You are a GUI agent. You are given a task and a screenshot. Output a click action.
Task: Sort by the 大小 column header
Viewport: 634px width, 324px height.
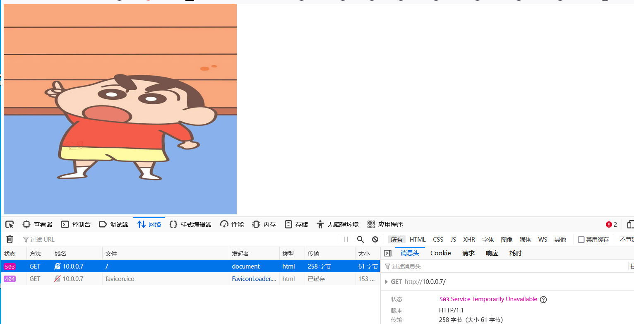click(367, 254)
